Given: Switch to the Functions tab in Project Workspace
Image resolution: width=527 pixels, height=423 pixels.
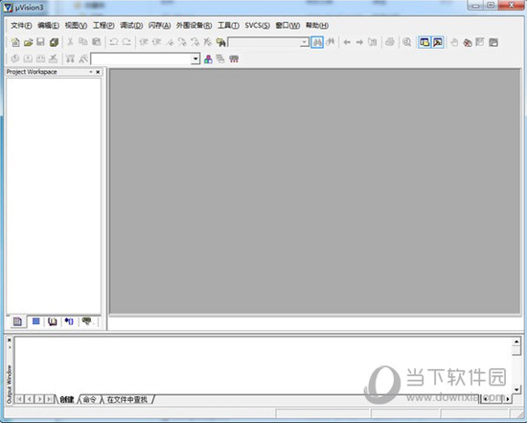Looking at the screenshot, I should coord(69,321).
